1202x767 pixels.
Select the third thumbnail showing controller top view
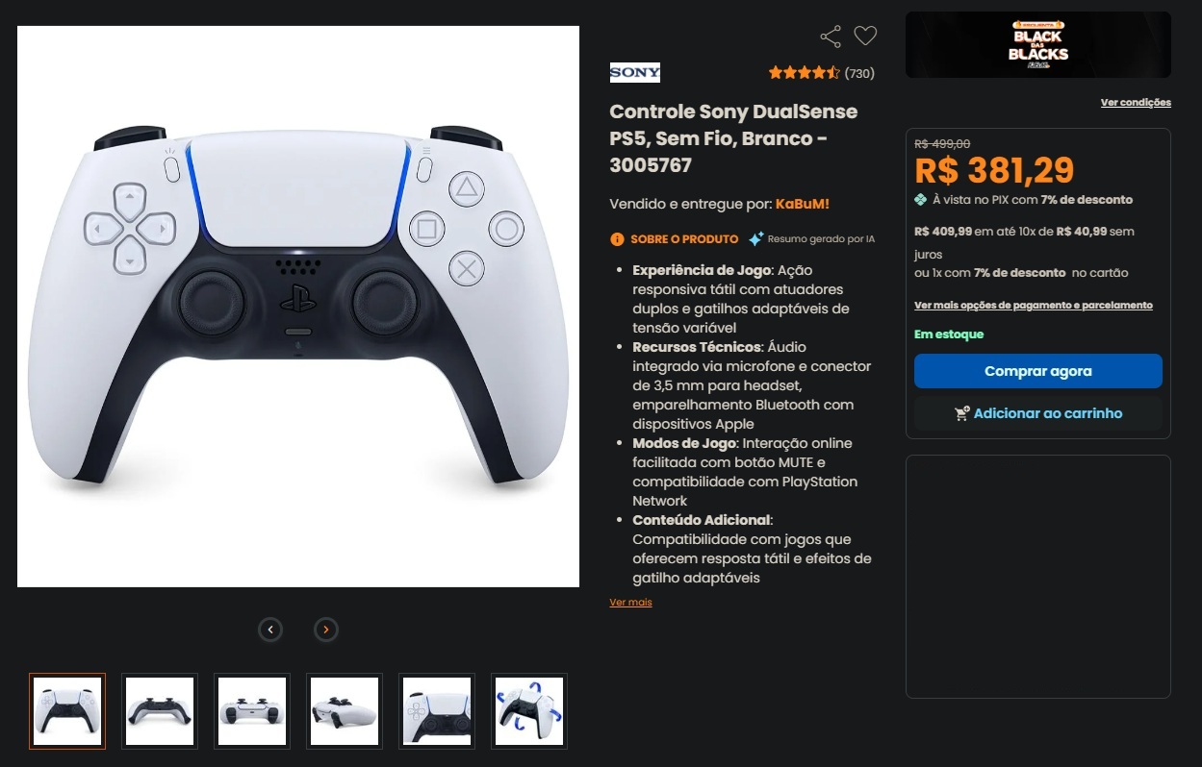point(252,711)
